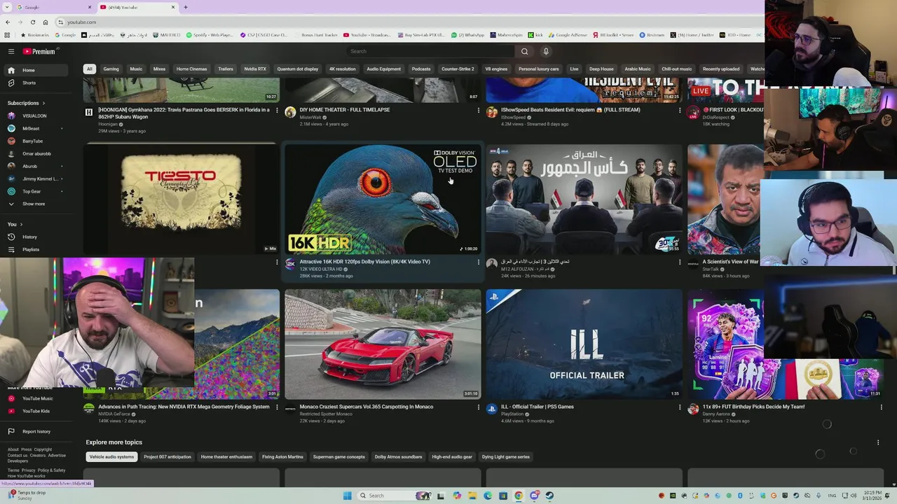Open more options for IShowSpeed Resident Evil video
Image resolution: width=897 pixels, height=504 pixels.
point(680,111)
